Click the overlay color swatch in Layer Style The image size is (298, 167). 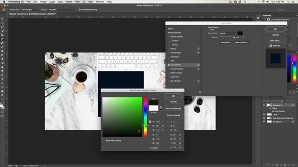point(240,33)
